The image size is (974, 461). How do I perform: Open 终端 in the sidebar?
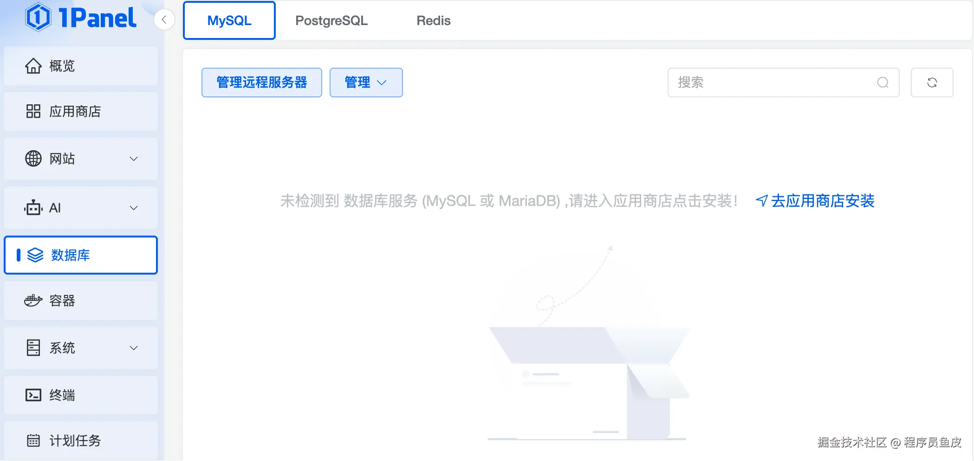[81, 395]
